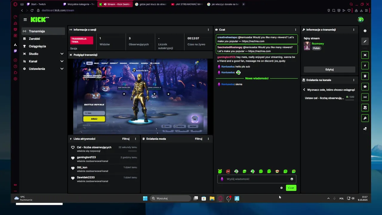Click the pencil edit icon in right toolbar

(x=365, y=42)
